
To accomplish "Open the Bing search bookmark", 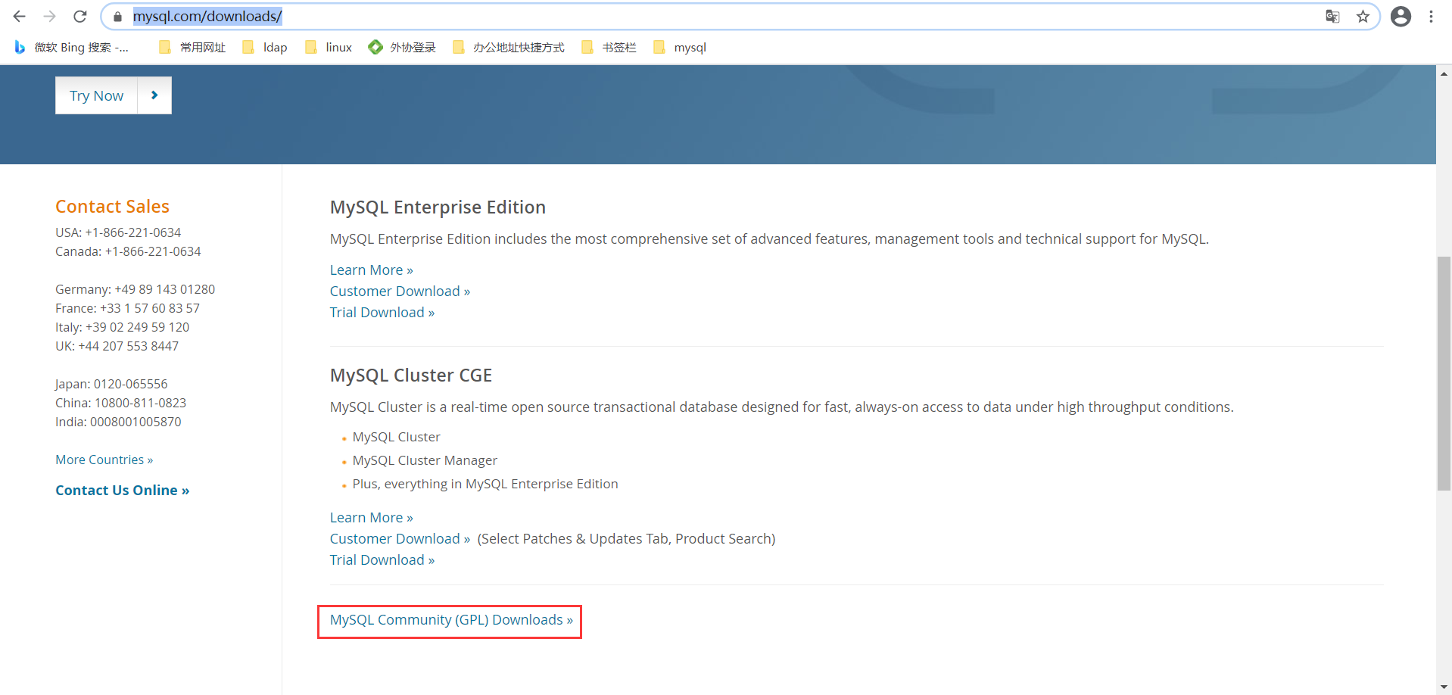I will click(71, 47).
